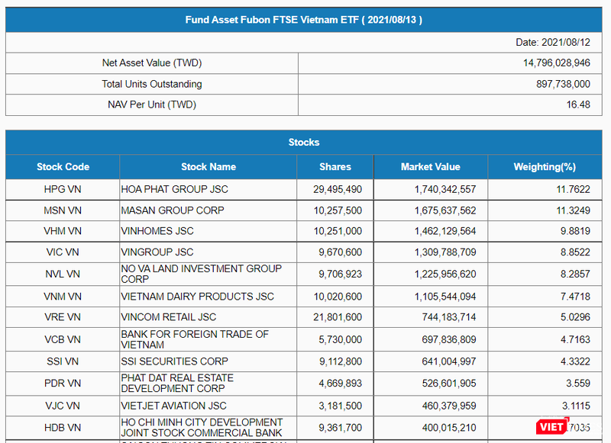Viewport: 611px width, 443px height.
Task: Select the VHM VN stock code
Action: pyautogui.click(x=61, y=230)
